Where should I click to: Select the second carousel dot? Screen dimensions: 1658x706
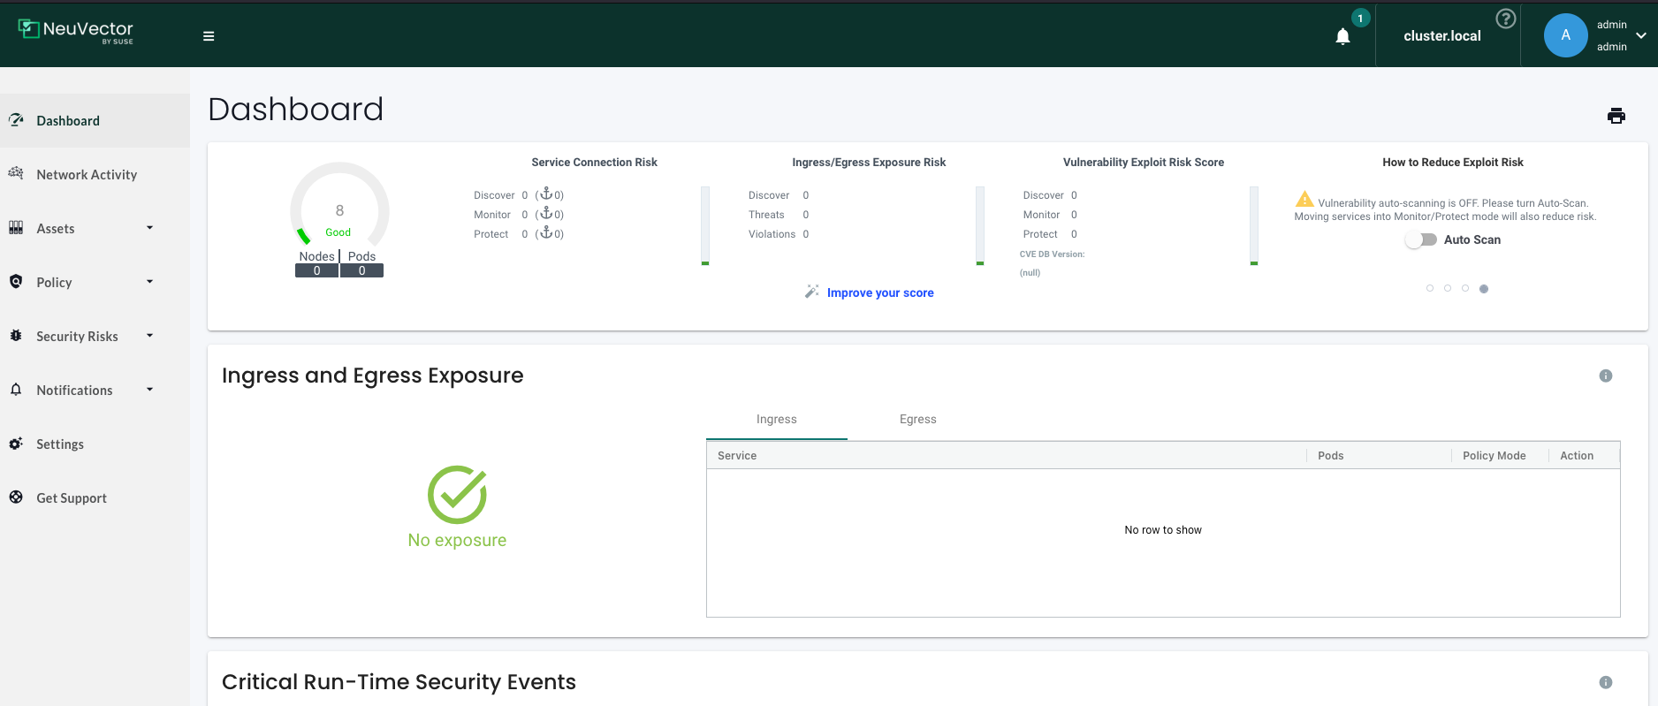(1448, 288)
